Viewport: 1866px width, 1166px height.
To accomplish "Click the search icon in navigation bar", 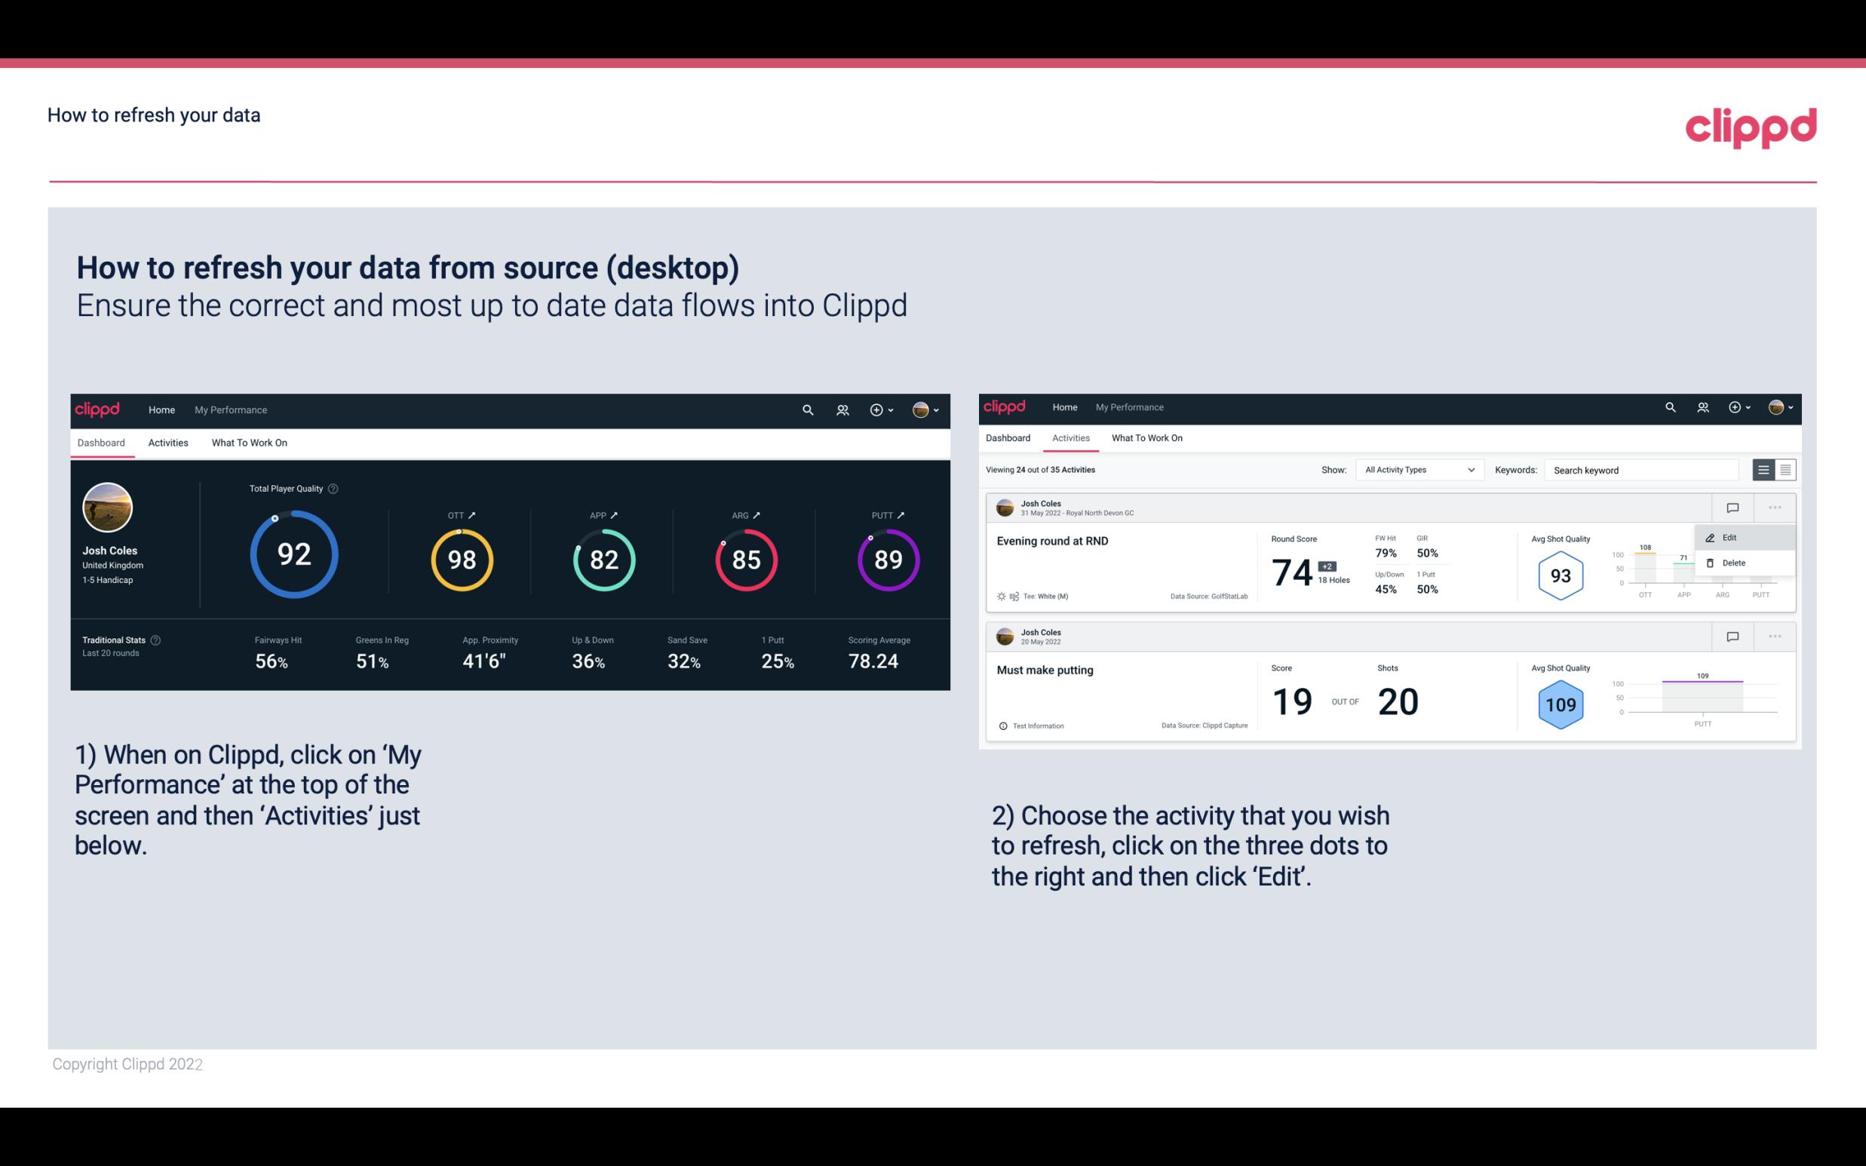I will [805, 410].
